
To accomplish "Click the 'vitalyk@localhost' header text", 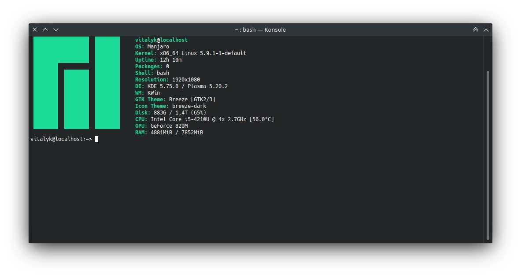I will point(161,40).
